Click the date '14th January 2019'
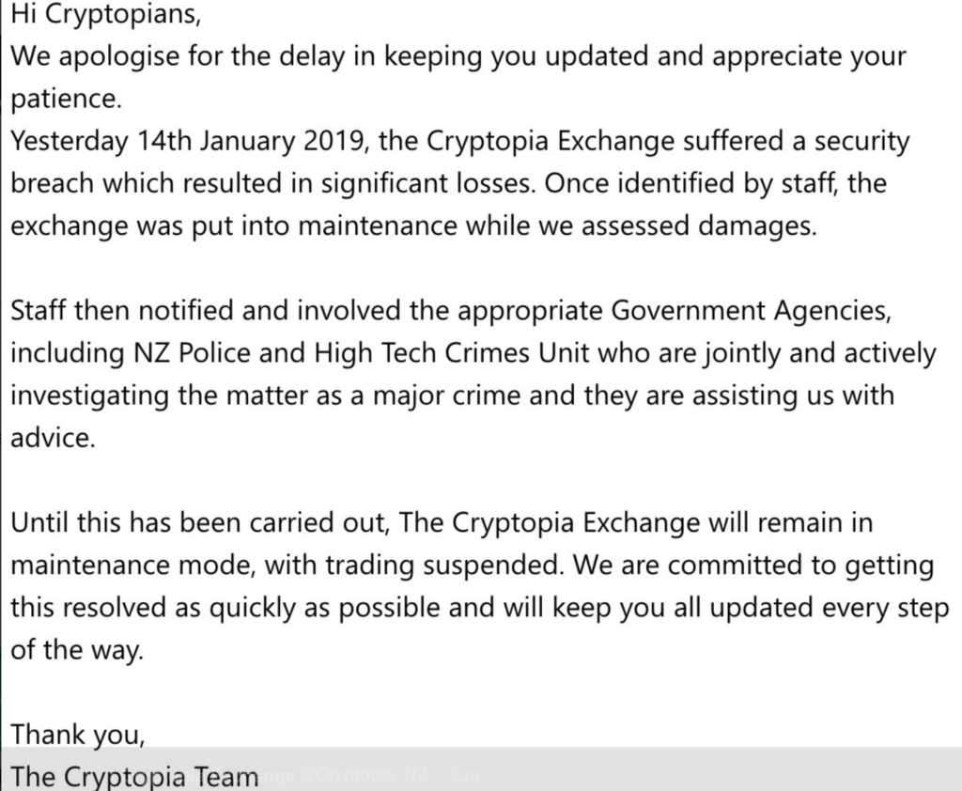Image resolution: width=962 pixels, height=791 pixels. pyautogui.click(x=252, y=141)
